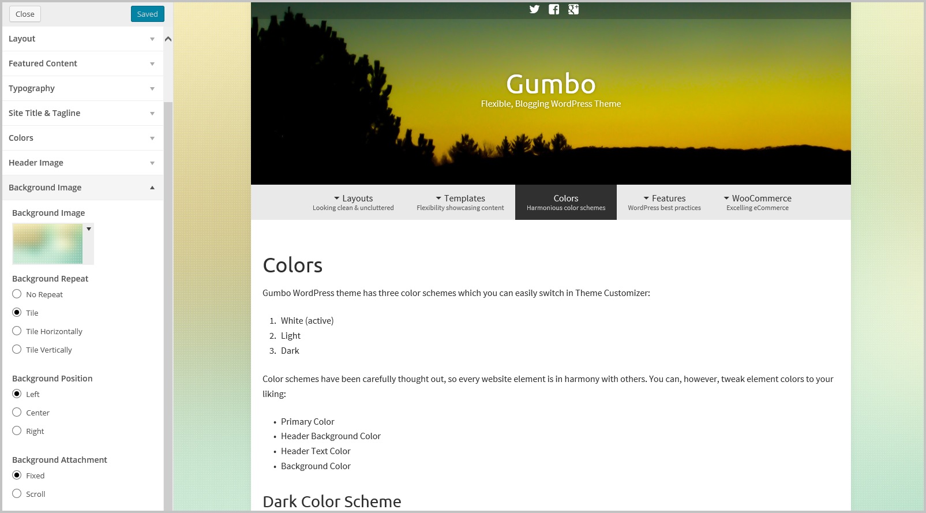Click the 'Background Repeat' label
The width and height of the screenshot is (926, 513).
tap(50, 279)
